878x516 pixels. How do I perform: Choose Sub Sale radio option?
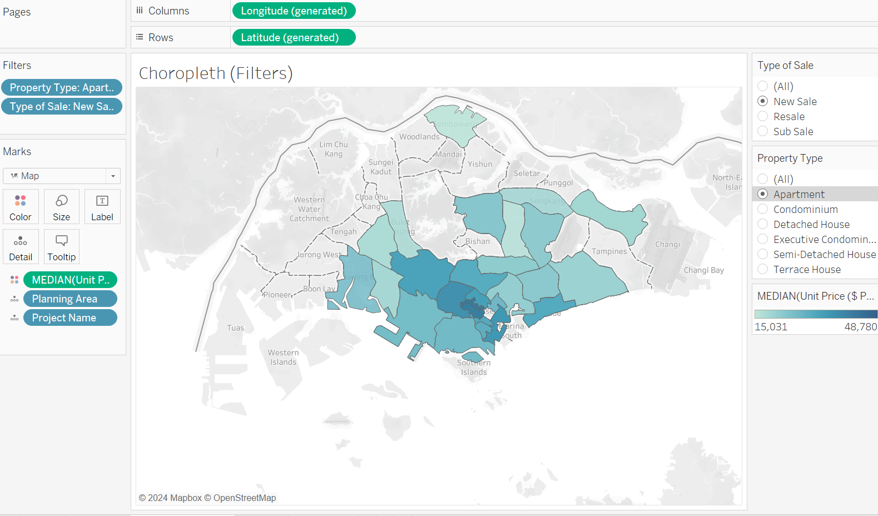tap(763, 131)
